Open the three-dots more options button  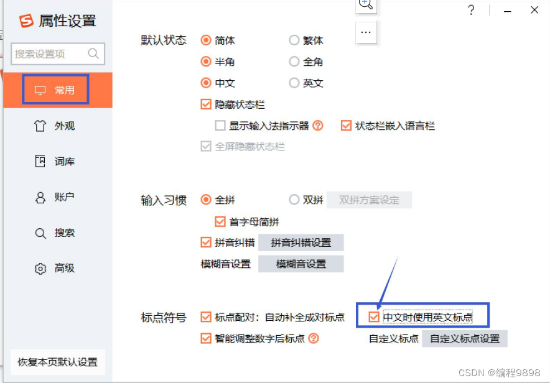pyautogui.click(x=366, y=32)
